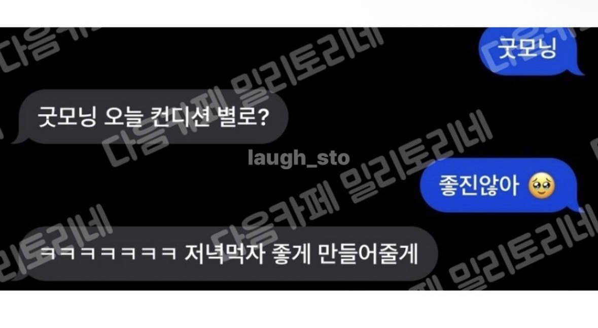This screenshot has width=598, height=328.
Task: Click the 리토리네 watermark at bottom left
Action: (x=55, y=248)
